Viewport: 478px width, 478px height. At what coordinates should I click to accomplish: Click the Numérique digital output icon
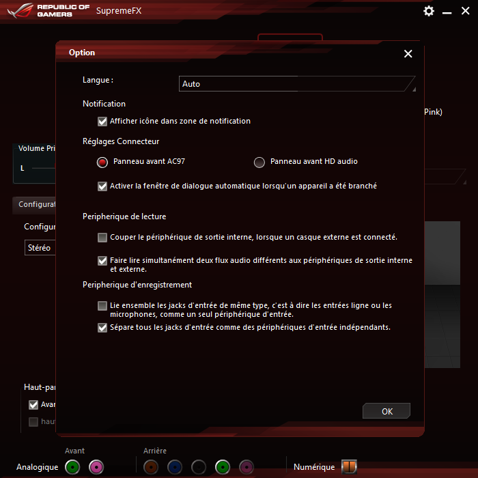point(349,466)
